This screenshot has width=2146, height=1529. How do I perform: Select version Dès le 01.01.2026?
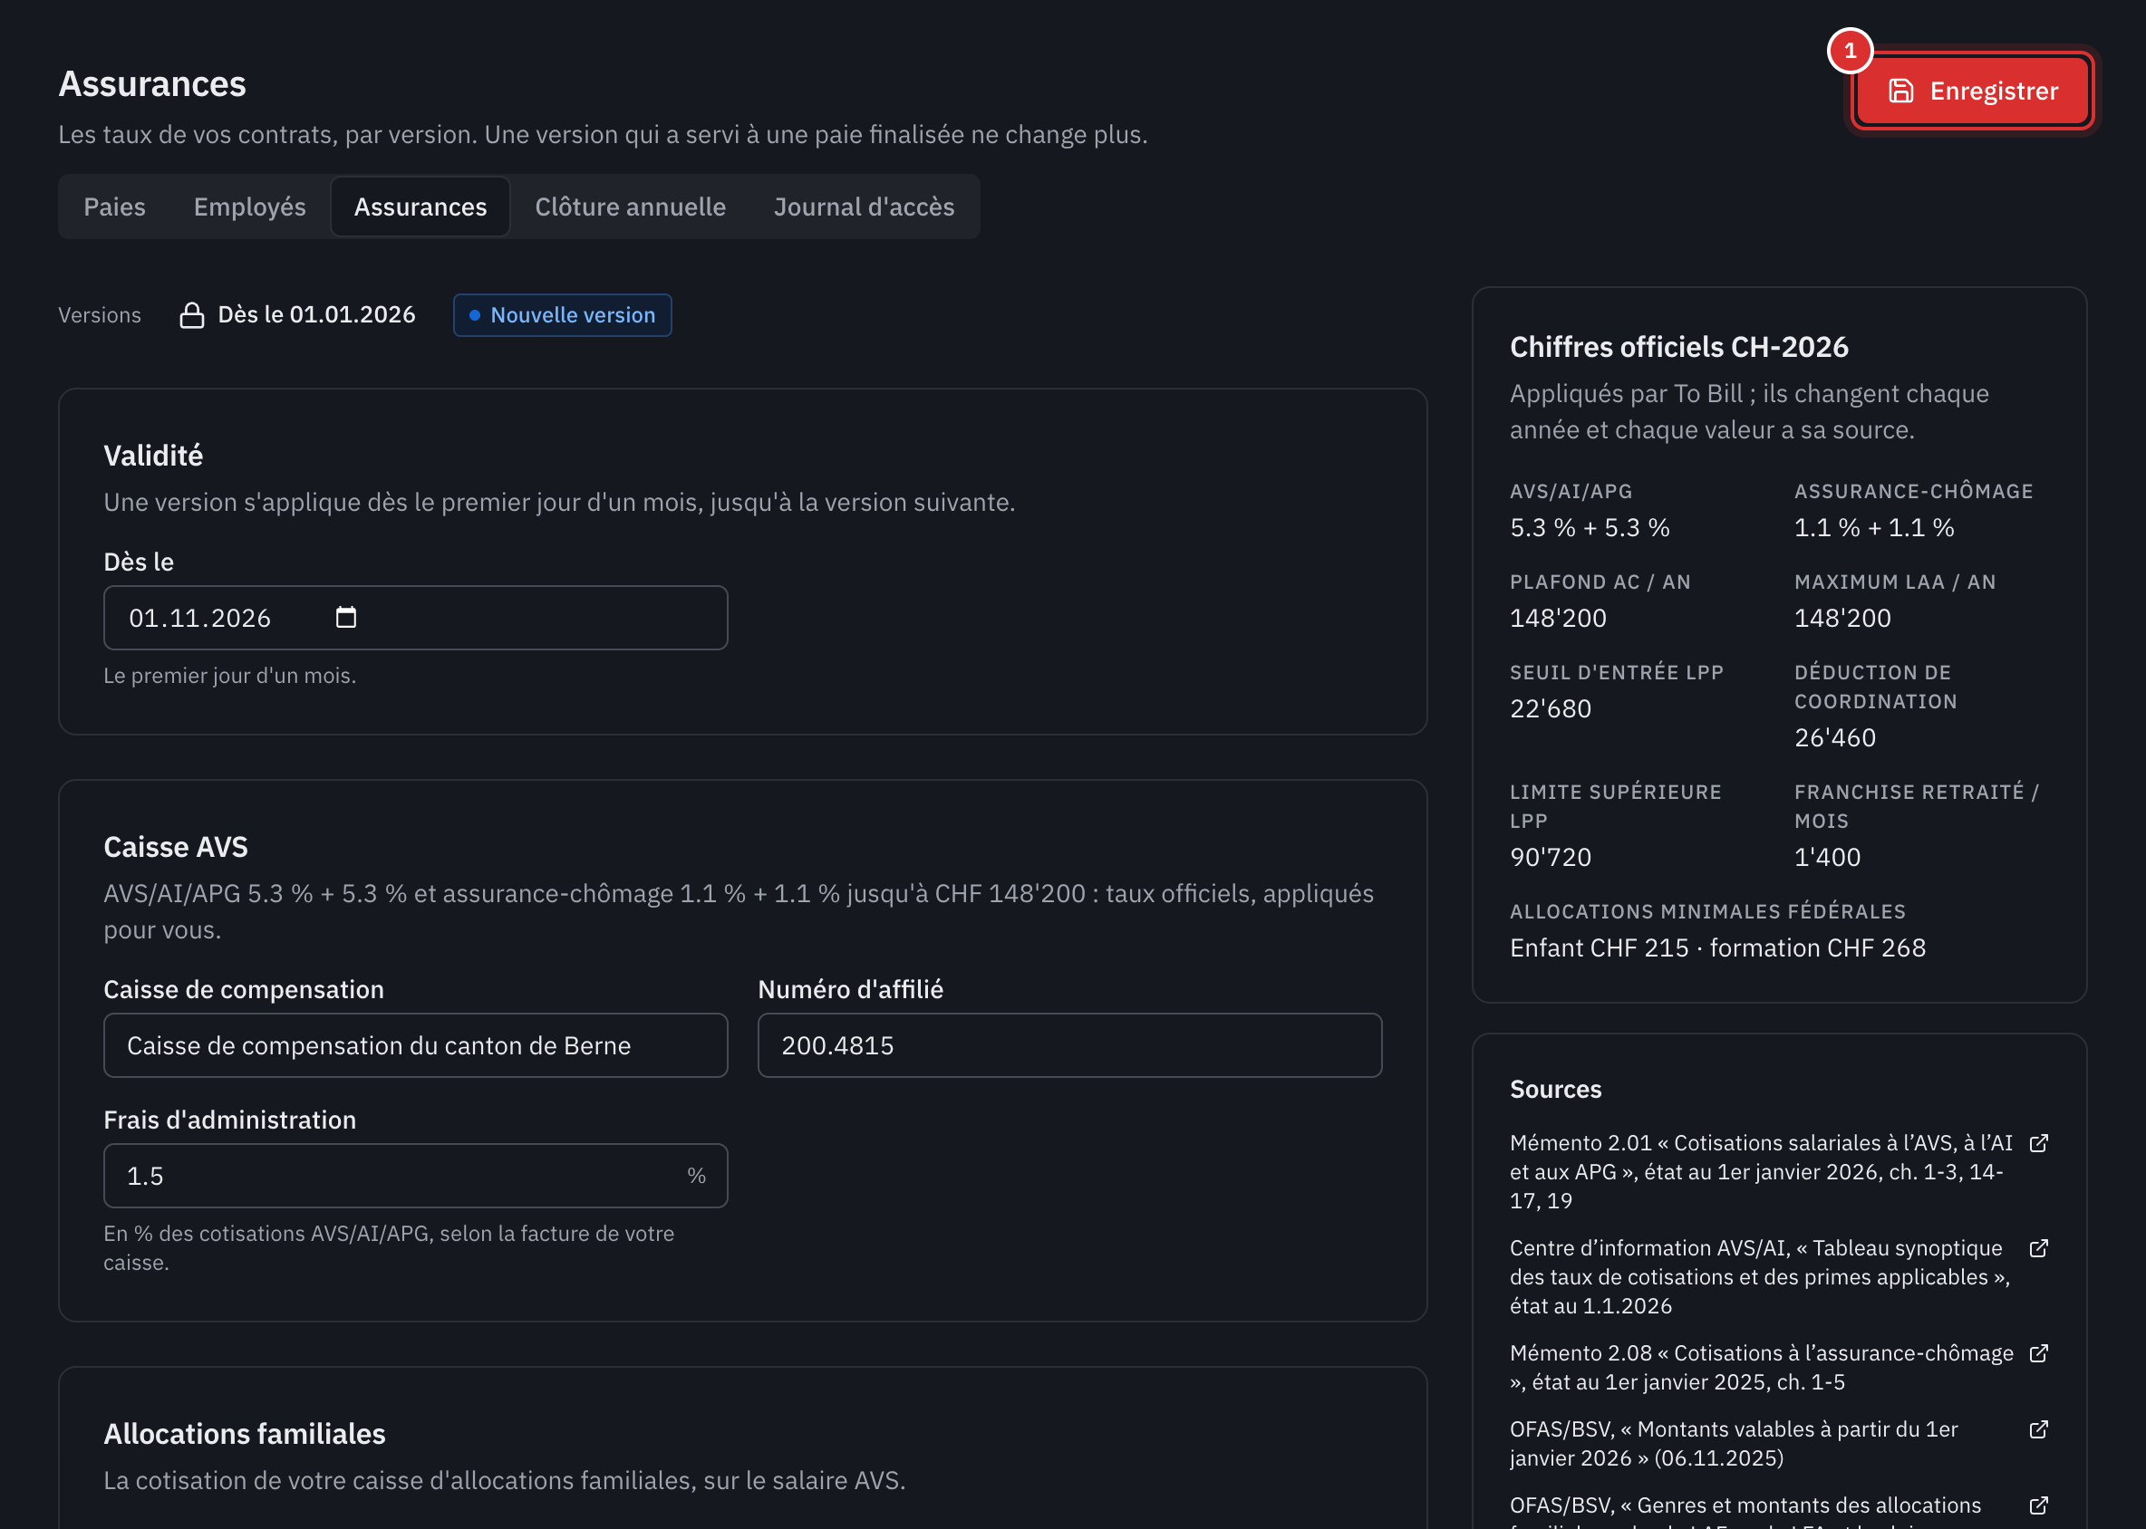[x=297, y=315]
